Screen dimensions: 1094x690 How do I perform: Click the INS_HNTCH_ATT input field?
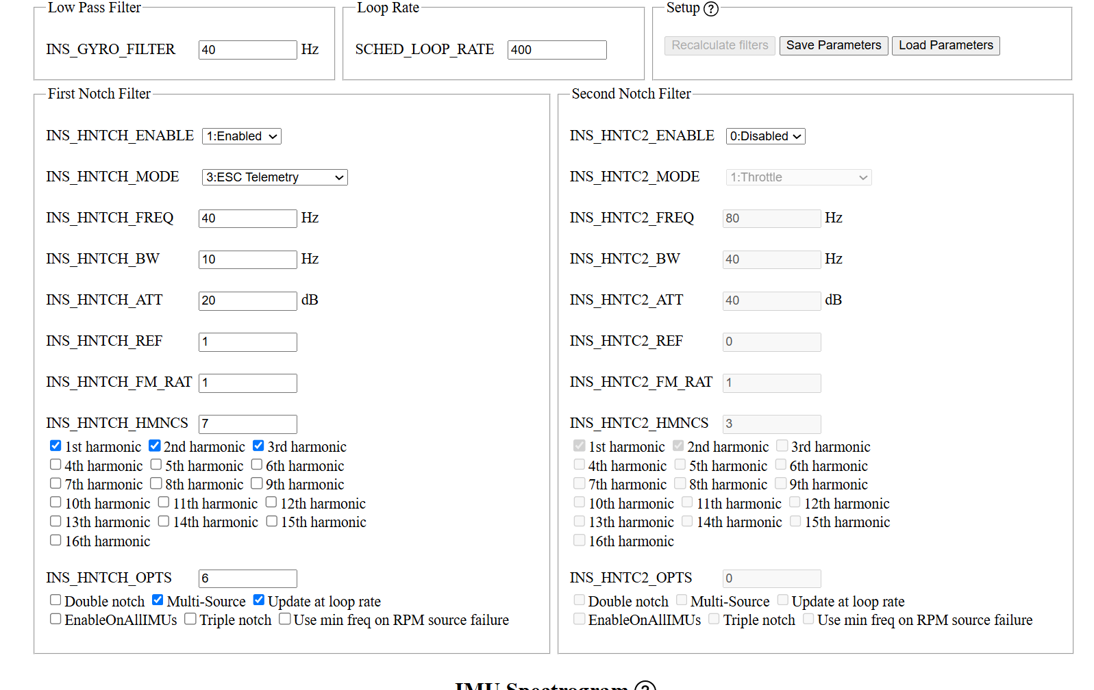[x=248, y=301]
